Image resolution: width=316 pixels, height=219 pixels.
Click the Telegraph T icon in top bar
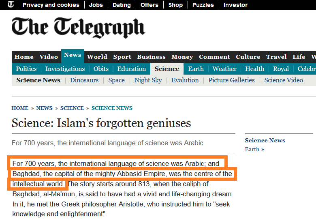pyautogui.click(x=10, y=5)
